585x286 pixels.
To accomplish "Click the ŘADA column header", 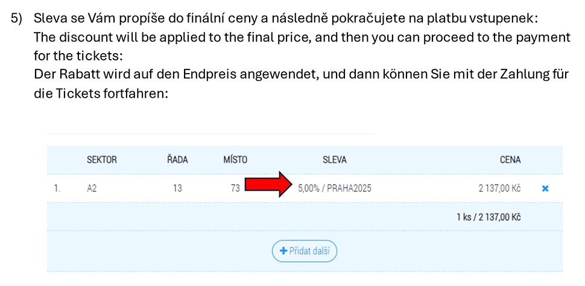I will click(177, 160).
